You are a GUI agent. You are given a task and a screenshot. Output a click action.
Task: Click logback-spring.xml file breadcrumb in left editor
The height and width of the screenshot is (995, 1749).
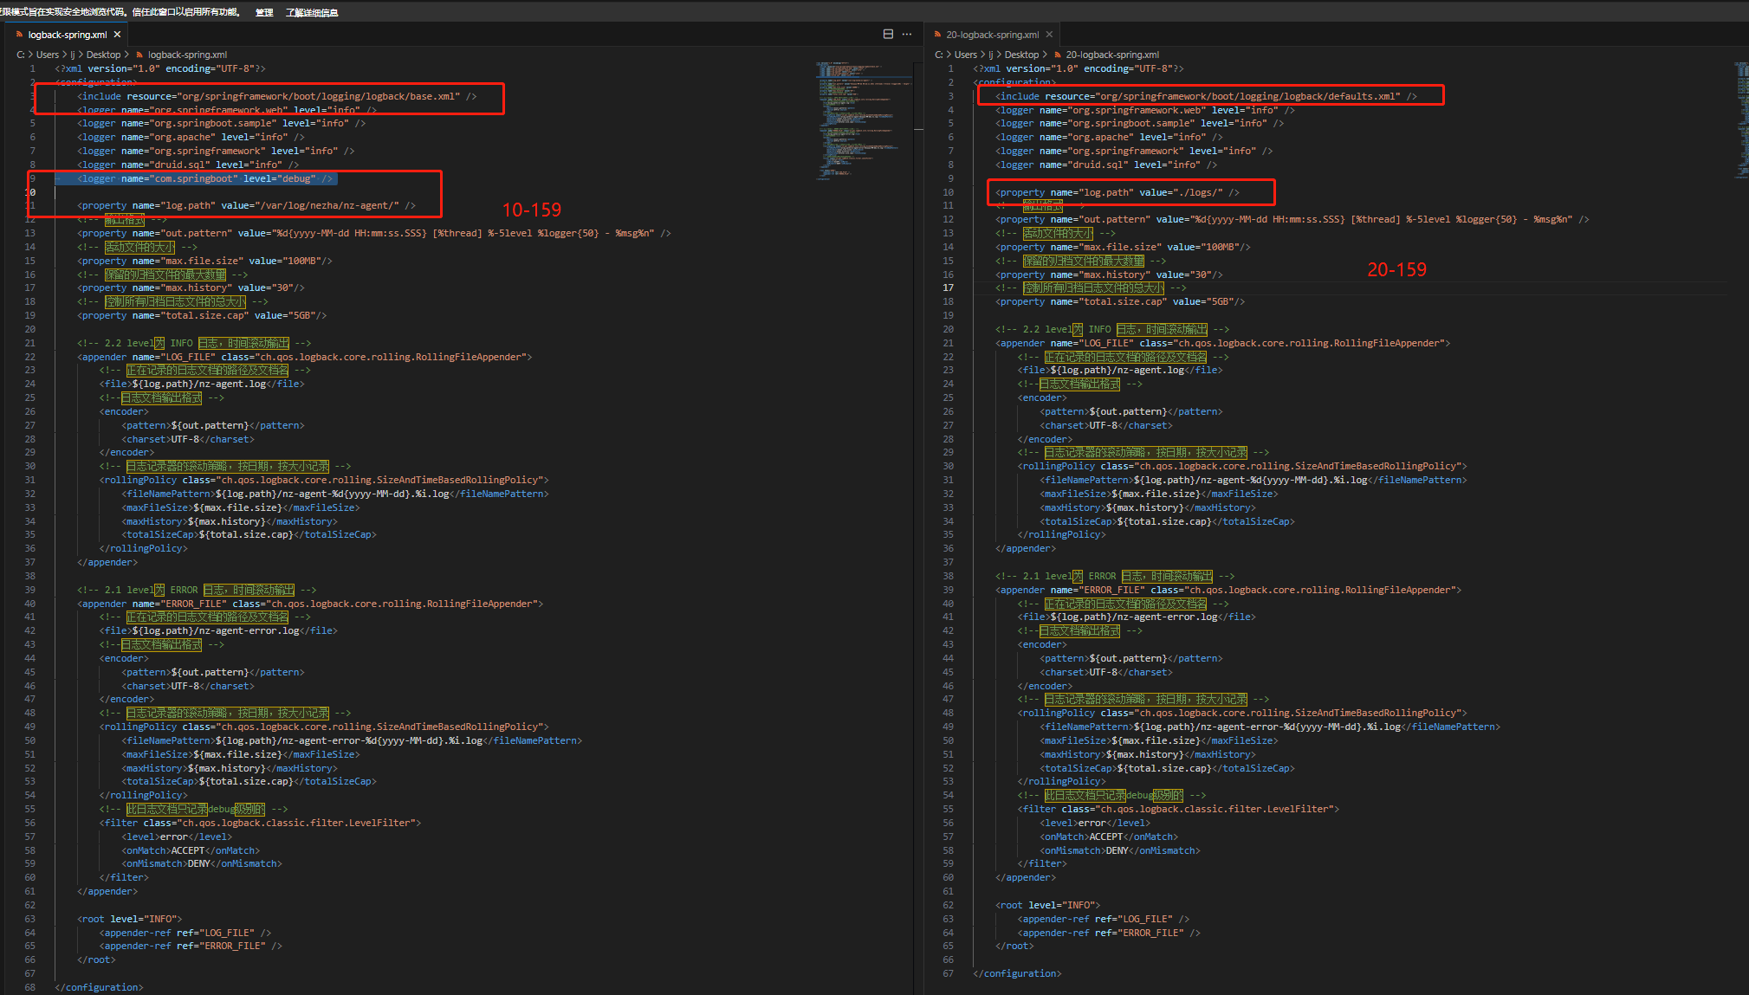187,55
